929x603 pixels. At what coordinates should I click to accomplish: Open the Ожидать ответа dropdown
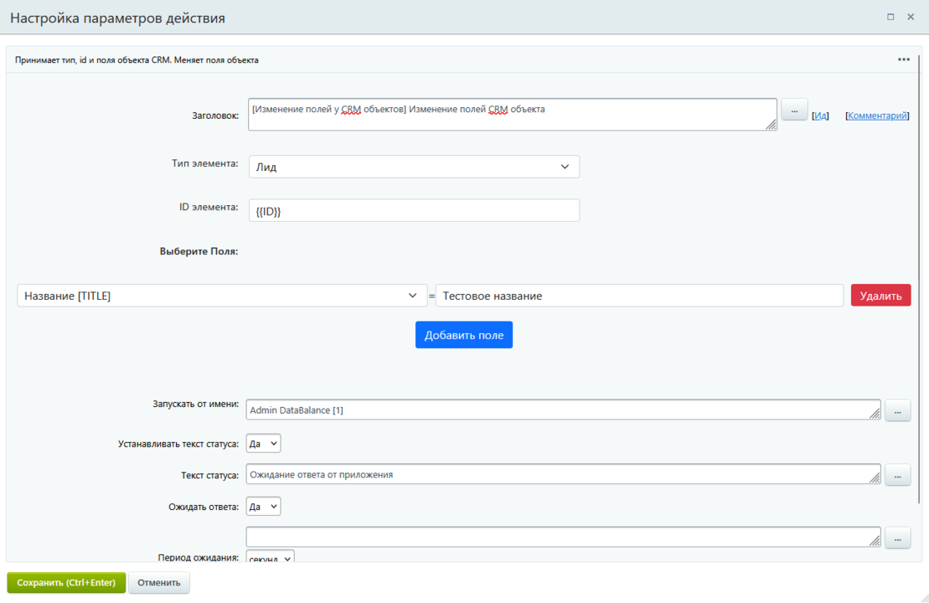[x=263, y=507]
